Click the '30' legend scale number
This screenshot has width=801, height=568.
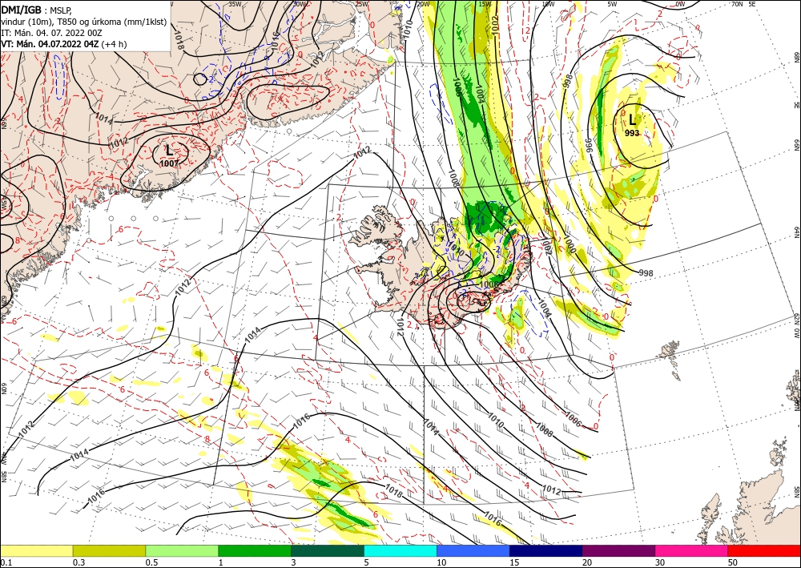pyautogui.click(x=660, y=562)
